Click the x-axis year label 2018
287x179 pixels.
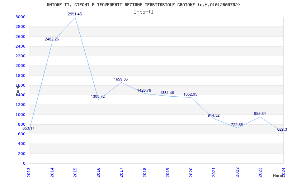145,172
